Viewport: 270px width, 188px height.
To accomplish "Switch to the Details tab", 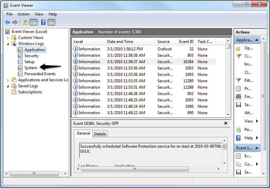I will point(100,134).
